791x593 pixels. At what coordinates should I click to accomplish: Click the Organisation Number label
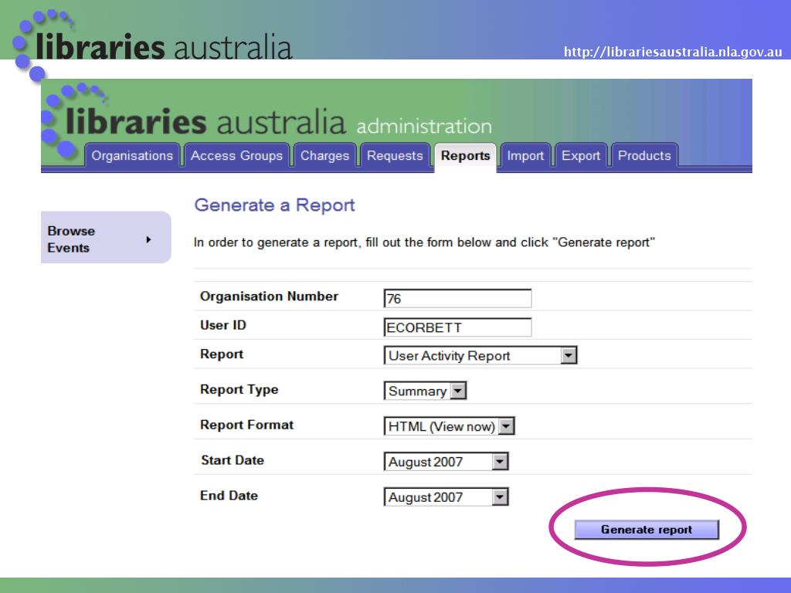coord(269,296)
